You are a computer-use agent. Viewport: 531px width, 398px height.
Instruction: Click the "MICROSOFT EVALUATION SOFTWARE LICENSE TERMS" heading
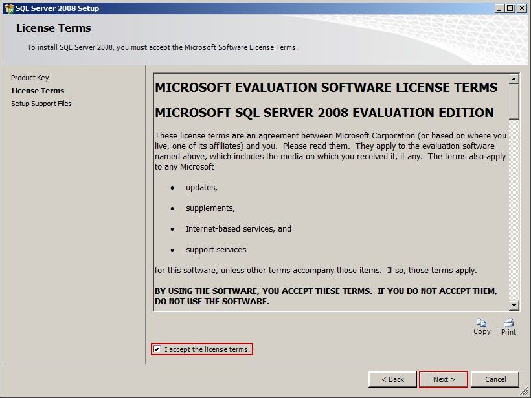click(326, 87)
